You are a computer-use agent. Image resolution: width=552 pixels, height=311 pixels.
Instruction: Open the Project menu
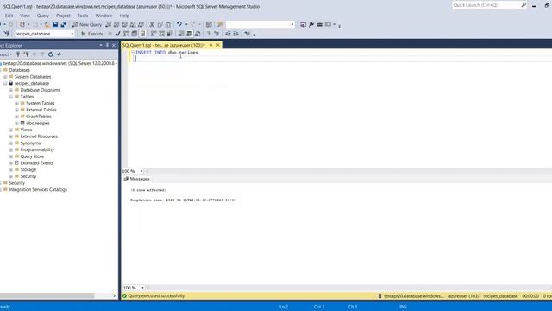coord(63,16)
